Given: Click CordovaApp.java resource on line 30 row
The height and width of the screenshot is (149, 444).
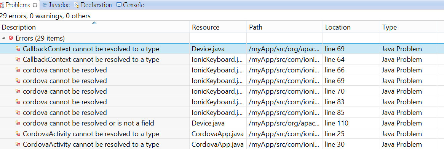Looking at the screenshot, I should pos(218,144).
